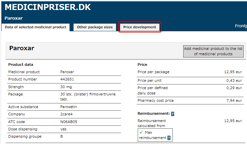The width and height of the screenshot is (247, 144).
Task: Select the price per unit 0,43 eur.
Action: tap(234, 80)
